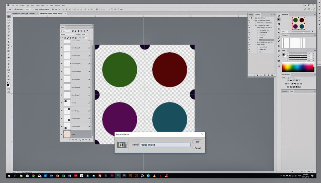
Task: Select the Pen tool
Action: click(x=8, y=60)
